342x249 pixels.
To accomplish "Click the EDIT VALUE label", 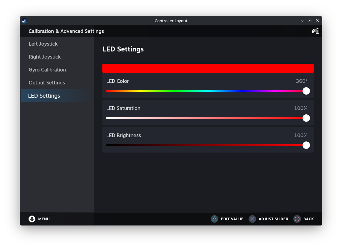I will 232,219.
